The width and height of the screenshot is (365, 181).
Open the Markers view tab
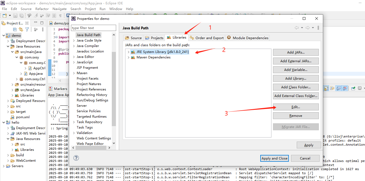click(58, 89)
